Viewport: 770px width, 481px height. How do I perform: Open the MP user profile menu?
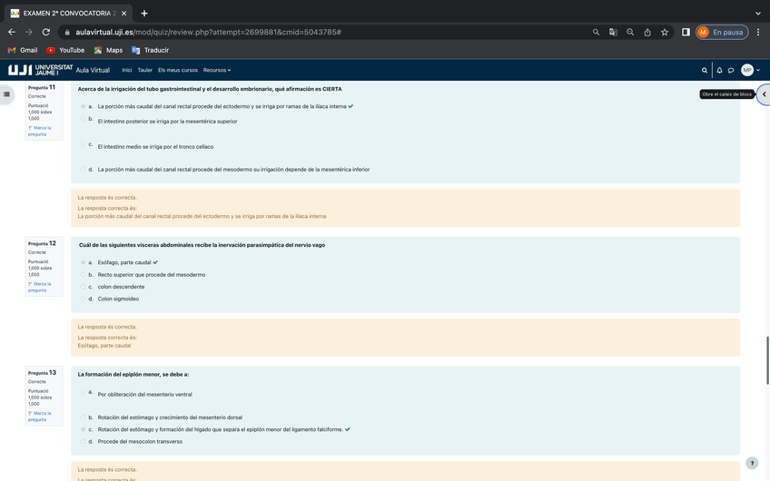(749, 70)
